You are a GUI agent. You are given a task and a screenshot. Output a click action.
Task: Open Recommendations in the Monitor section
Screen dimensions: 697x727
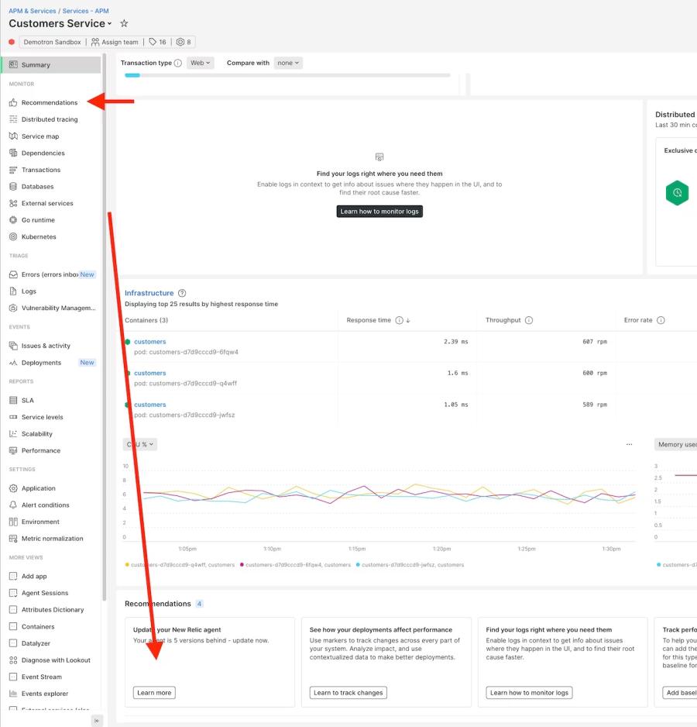point(50,102)
